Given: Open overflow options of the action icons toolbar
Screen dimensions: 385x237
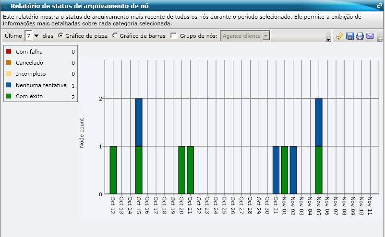Looking at the screenshot, I should pos(380,39).
